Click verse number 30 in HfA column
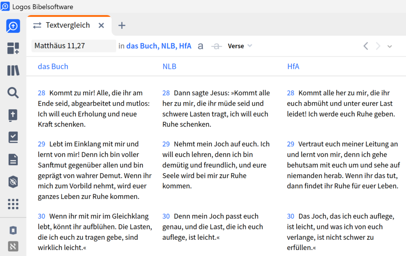 (291, 216)
